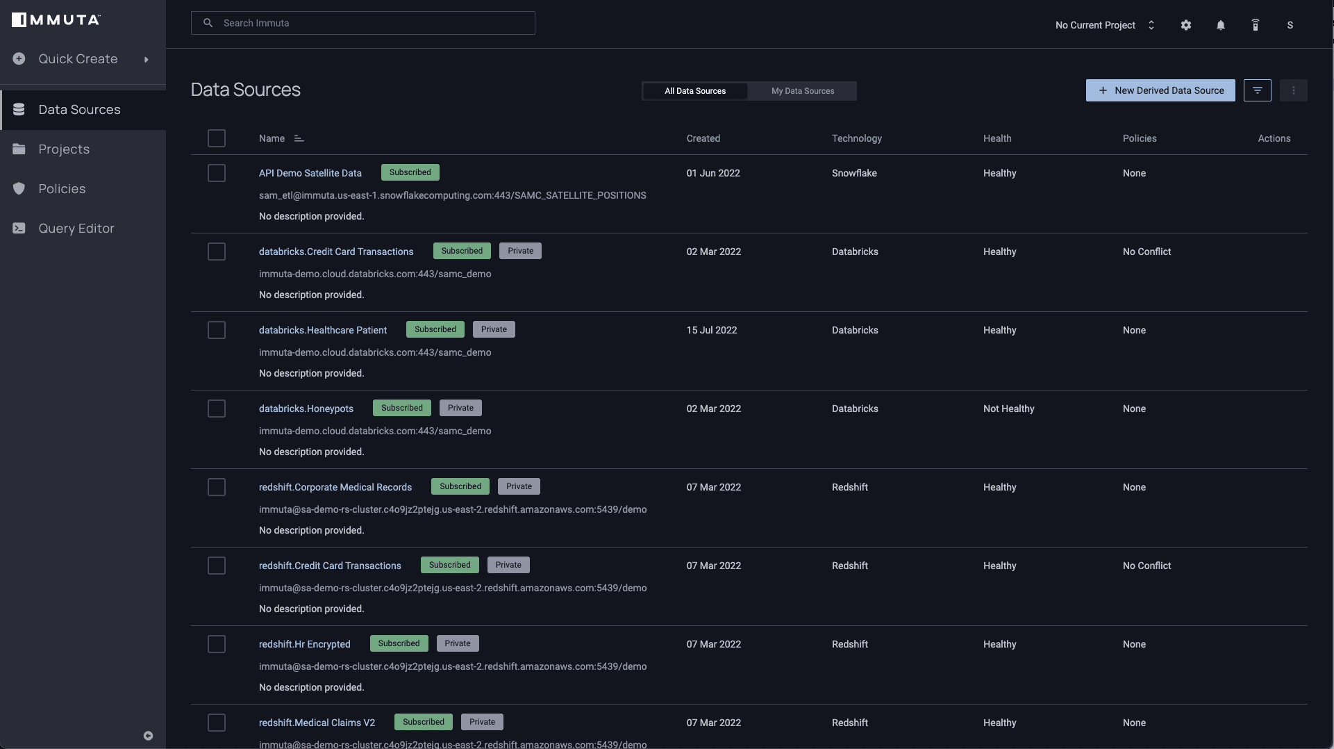
Task: Open databricks.Healthcare Patient link
Action: point(323,330)
